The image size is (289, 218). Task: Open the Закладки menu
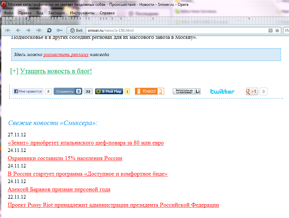point(56,13)
